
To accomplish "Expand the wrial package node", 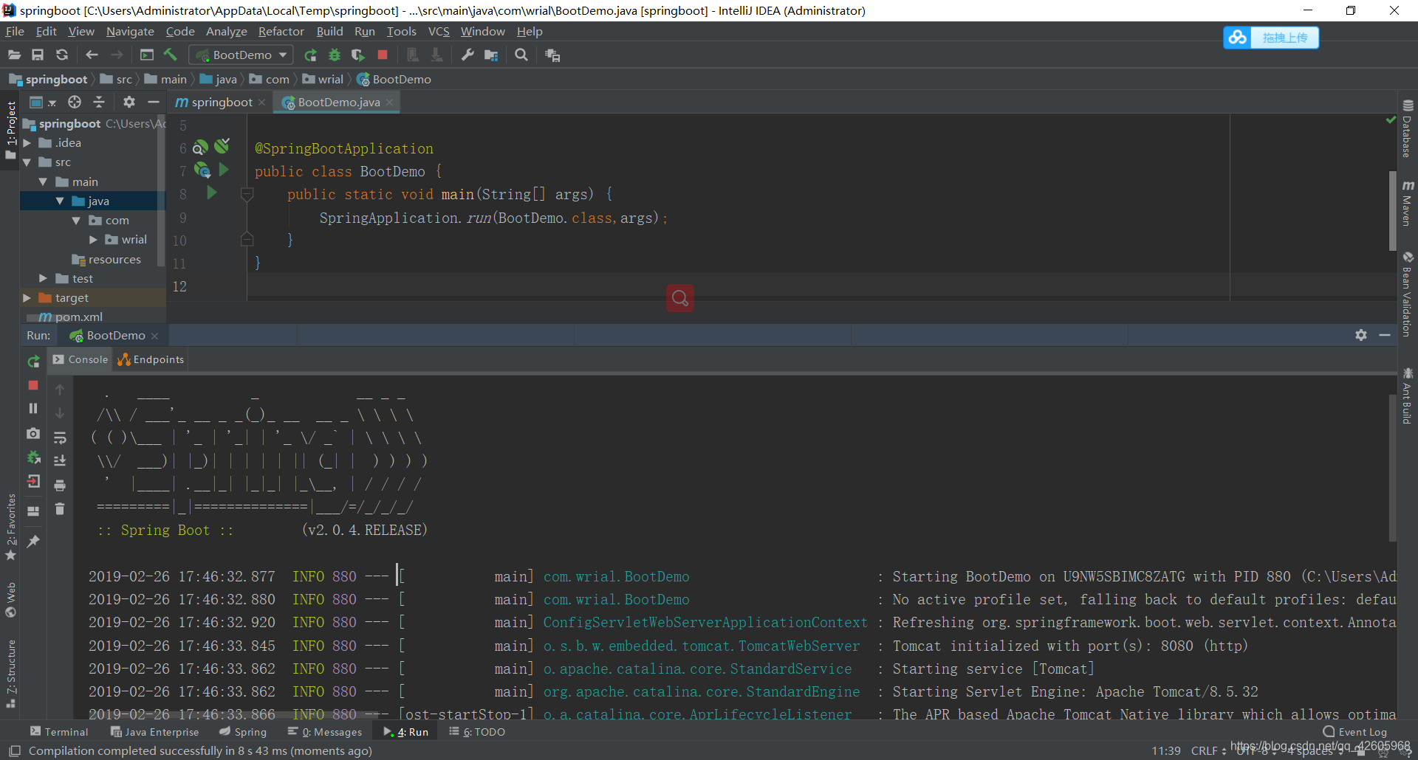I will tap(93, 240).
